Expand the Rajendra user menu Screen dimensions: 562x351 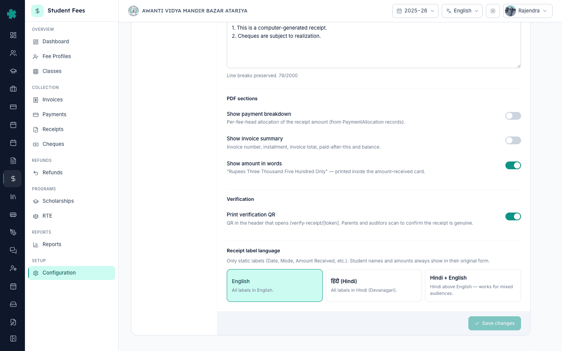pos(528,11)
